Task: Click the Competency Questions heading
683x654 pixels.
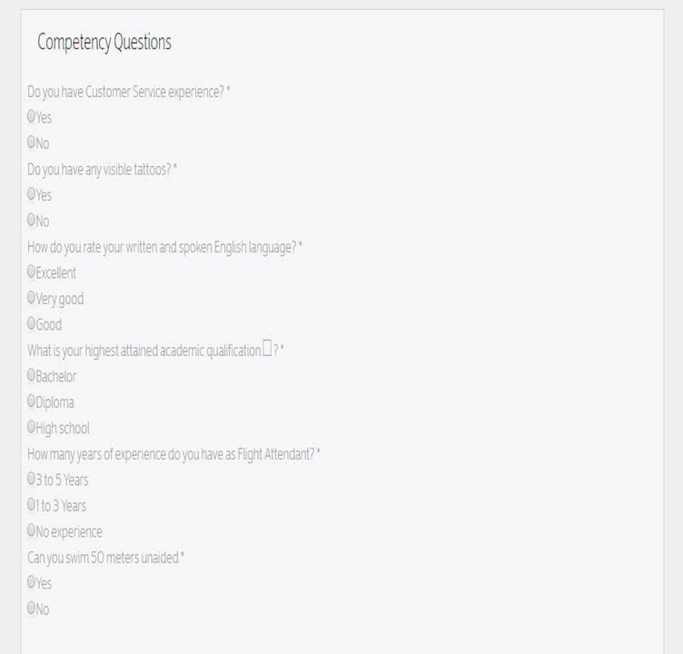Action: click(104, 43)
